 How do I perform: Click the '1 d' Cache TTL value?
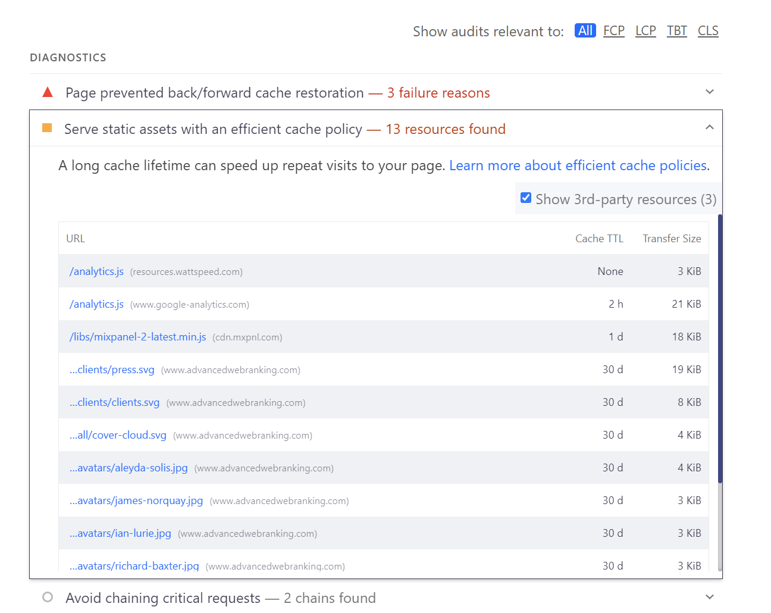[616, 337]
